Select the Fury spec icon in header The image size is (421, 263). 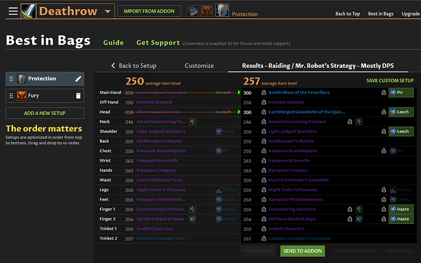click(x=207, y=11)
